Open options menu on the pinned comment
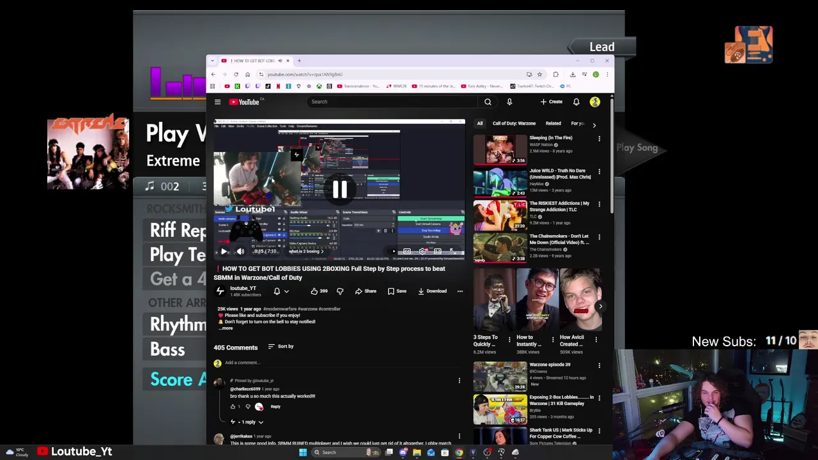The width and height of the screenshot is (818, 460). [459, 381]
